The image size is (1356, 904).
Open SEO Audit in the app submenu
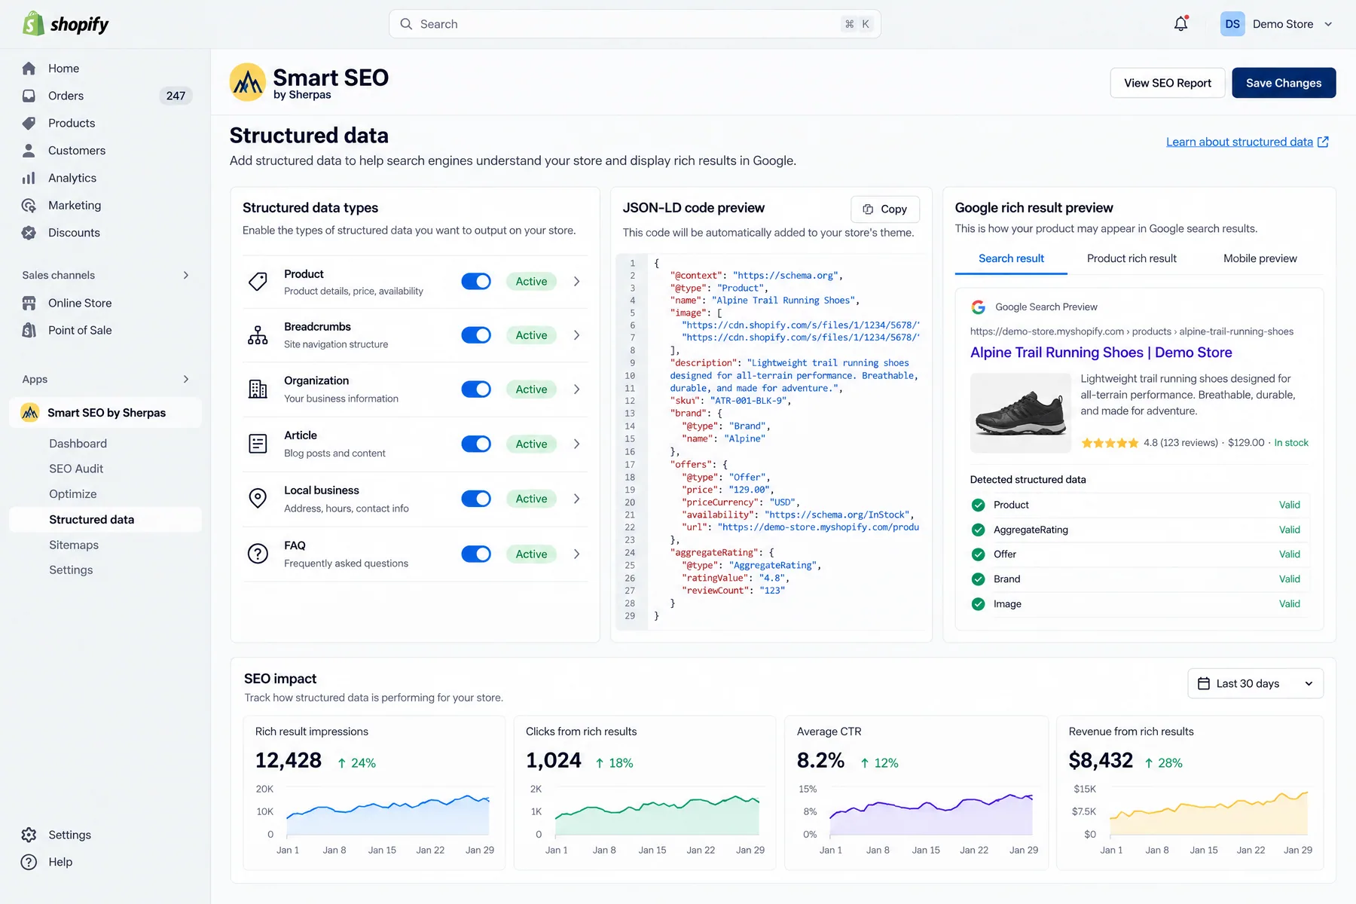point(76,469)
